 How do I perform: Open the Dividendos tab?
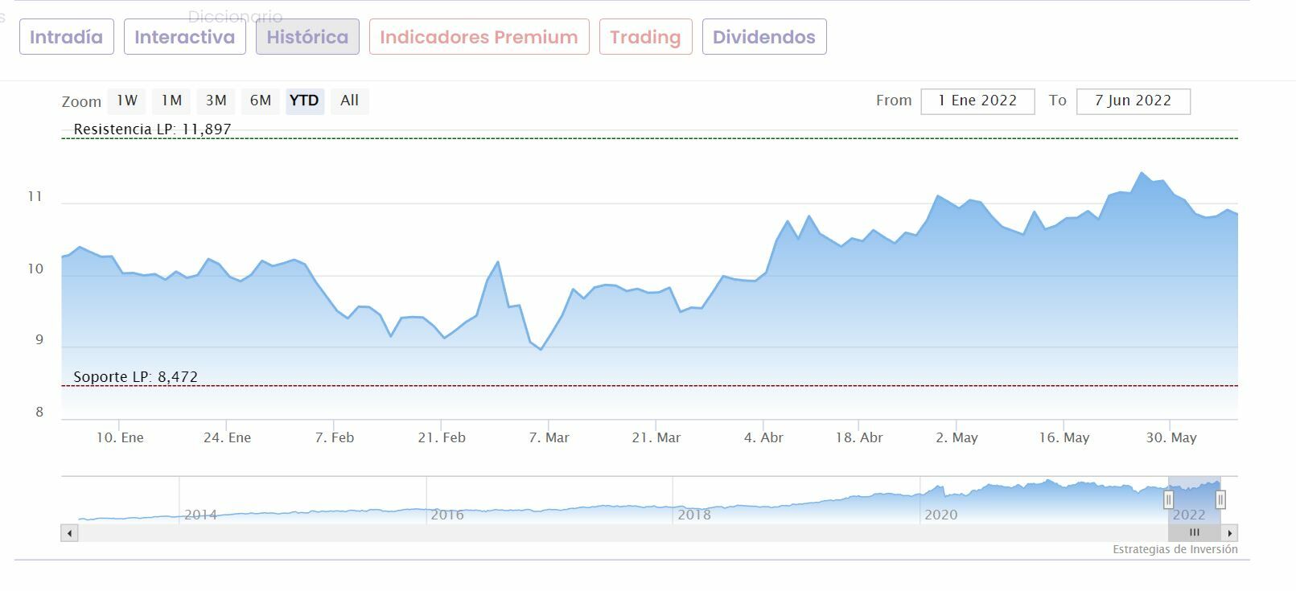tap(763, 37)
